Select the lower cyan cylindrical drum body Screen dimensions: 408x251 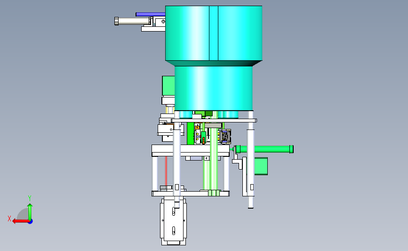pos(213,88)
